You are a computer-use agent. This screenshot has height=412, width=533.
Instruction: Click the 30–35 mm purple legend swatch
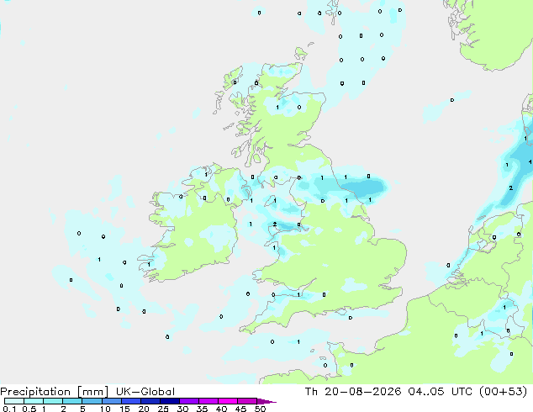point(188,401)
